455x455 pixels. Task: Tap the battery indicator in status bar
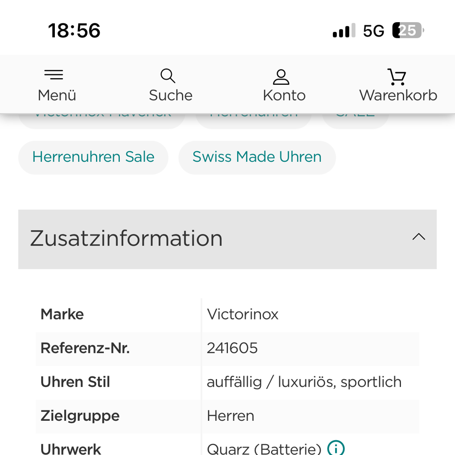tap(408, 30)
